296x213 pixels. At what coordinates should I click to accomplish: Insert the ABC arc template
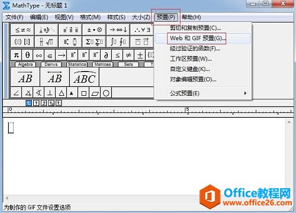point(84,77)
